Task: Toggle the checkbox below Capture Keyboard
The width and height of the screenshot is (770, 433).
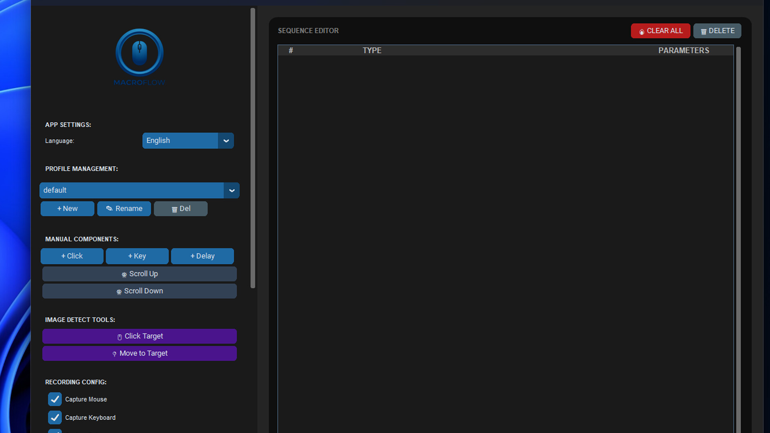Action: pos(55,432)
